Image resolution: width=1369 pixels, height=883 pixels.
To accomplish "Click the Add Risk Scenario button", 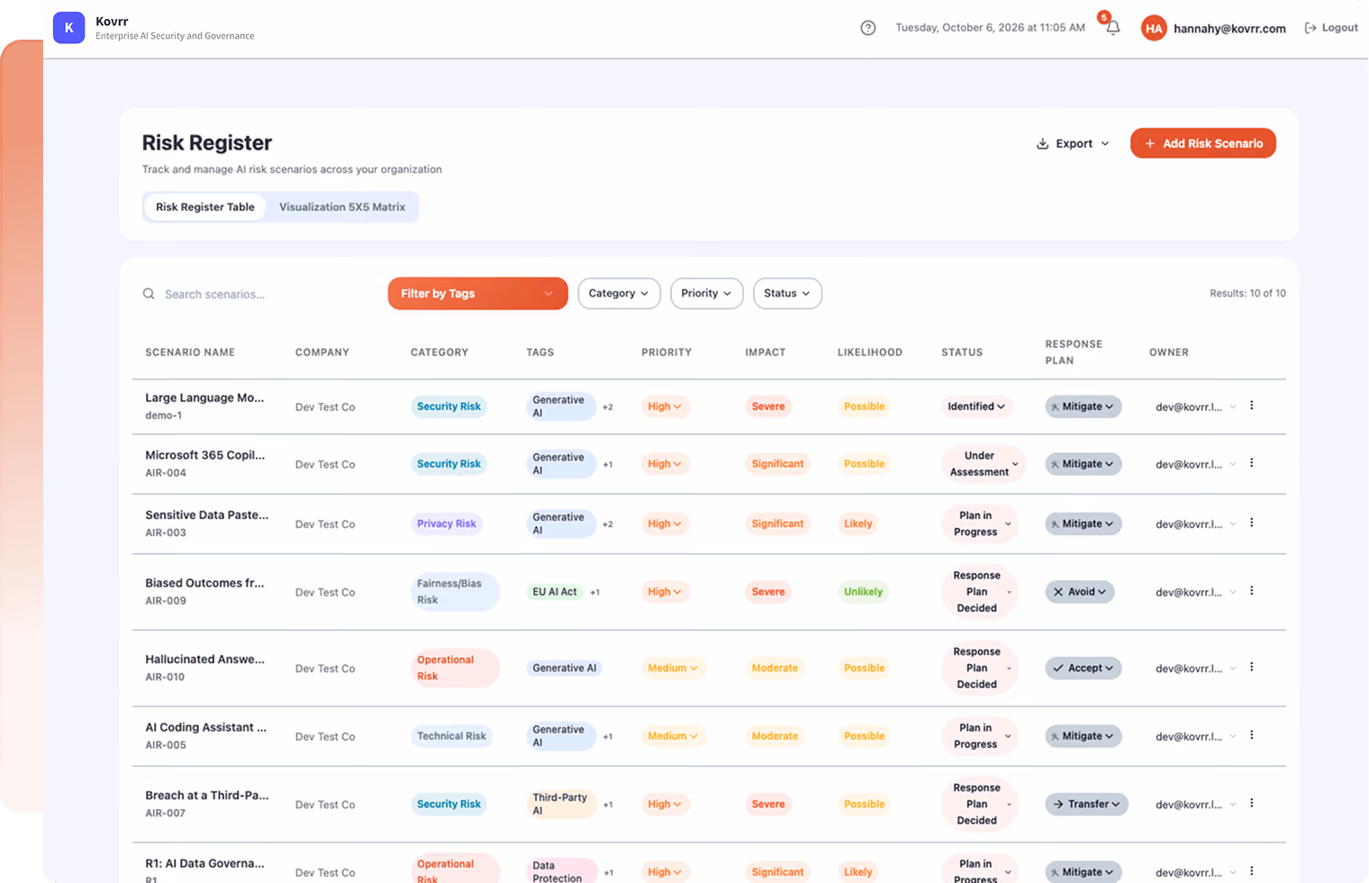I will coord(1203,143).
